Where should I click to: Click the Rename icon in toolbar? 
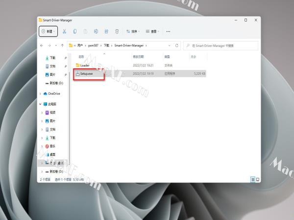tap(96, 31)
